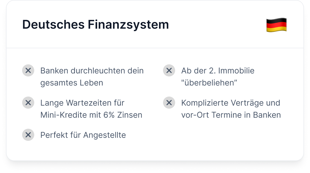The height and width of the screenshot is (173, 310).
Task: Click the text 'vor-Ort Termine in Banken'
Action: pyautogui.click(x=231, y=115)
